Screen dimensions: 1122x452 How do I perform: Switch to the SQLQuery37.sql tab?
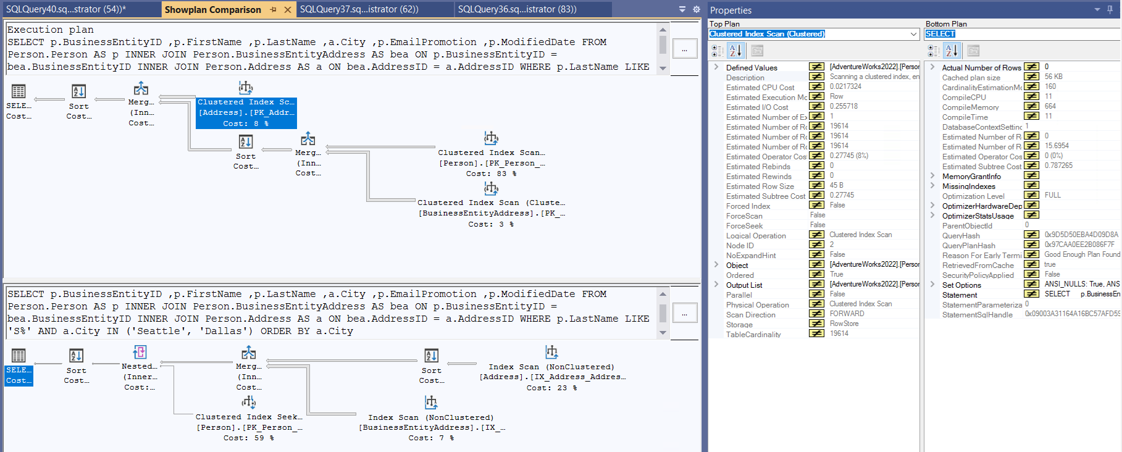click(359, 9)
